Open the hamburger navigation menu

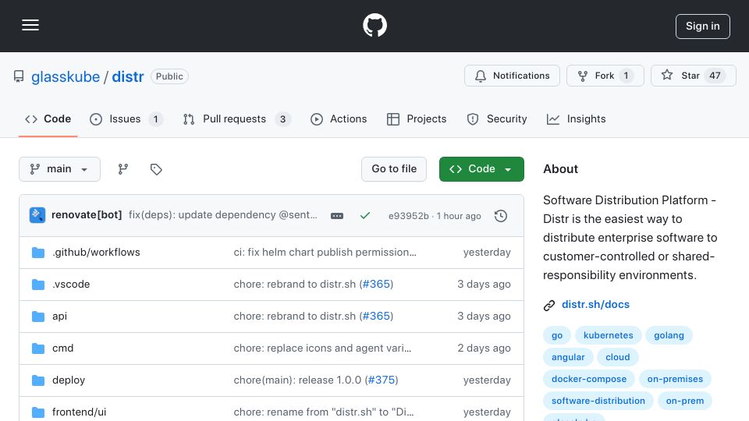coord(30,25)
